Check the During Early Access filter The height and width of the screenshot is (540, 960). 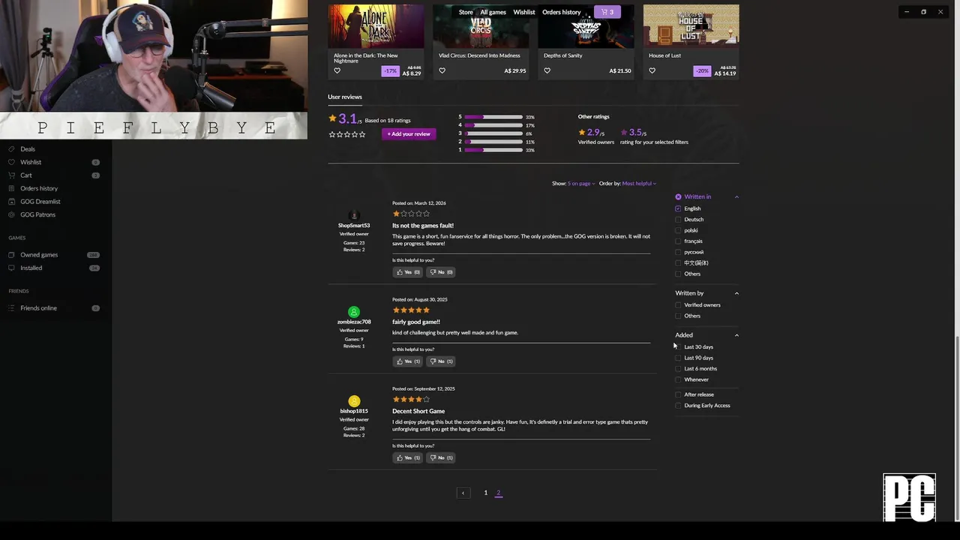click(x=678, y=406)
